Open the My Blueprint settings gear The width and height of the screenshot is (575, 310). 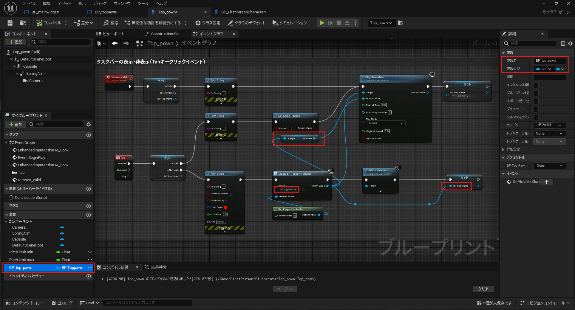(89, 124)
